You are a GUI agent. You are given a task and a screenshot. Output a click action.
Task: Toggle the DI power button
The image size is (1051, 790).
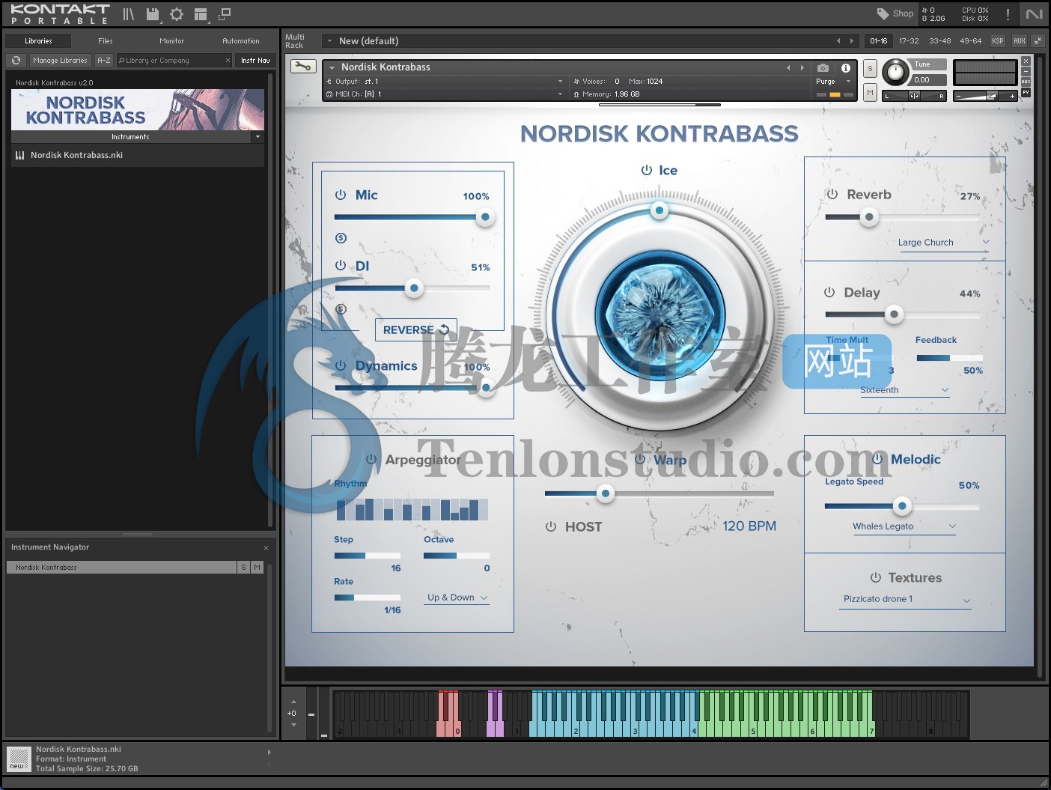341,265
